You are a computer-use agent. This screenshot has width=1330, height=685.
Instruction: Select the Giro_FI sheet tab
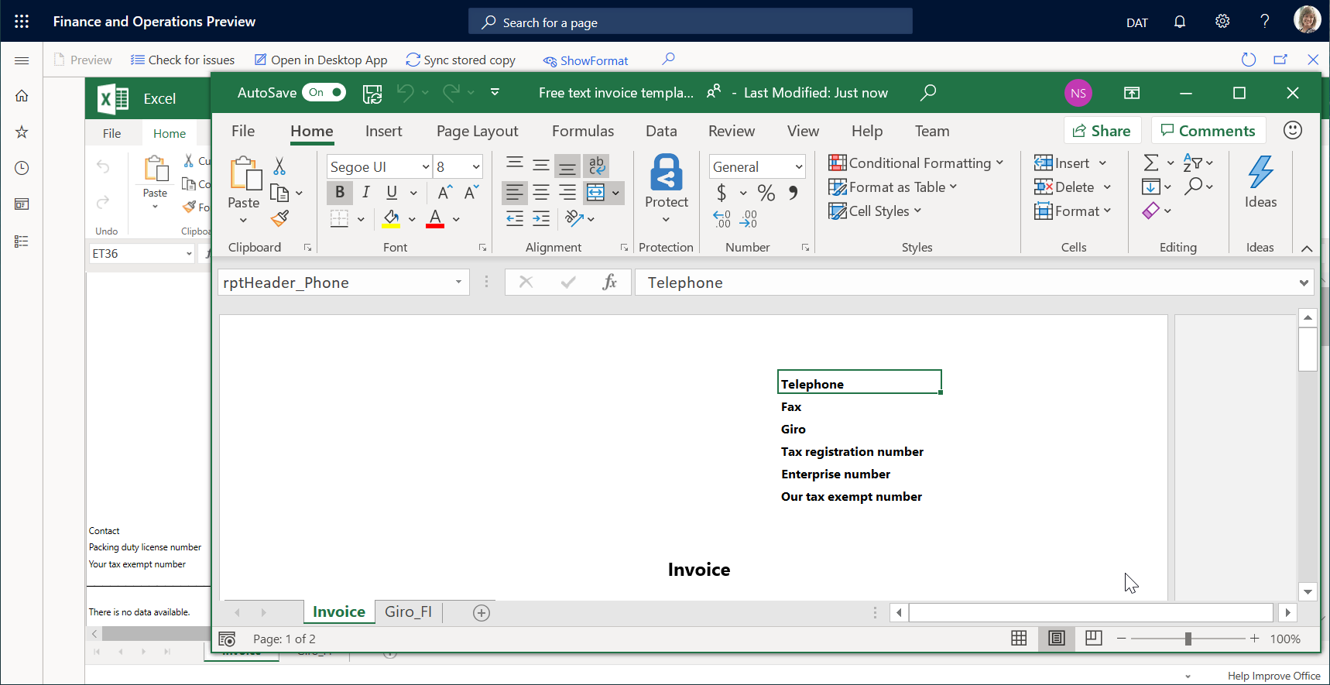point(408,611)
